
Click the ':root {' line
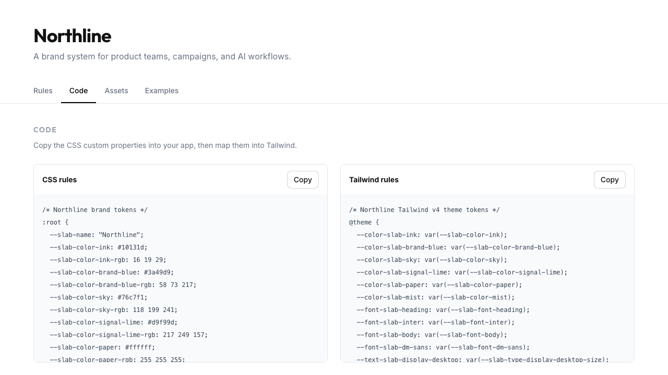click(55, 222)
